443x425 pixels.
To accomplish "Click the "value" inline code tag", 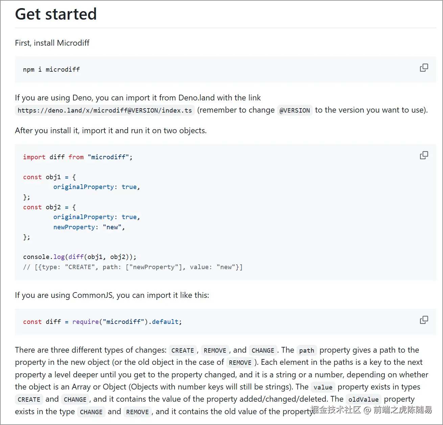I will click(x=323, y=387).
